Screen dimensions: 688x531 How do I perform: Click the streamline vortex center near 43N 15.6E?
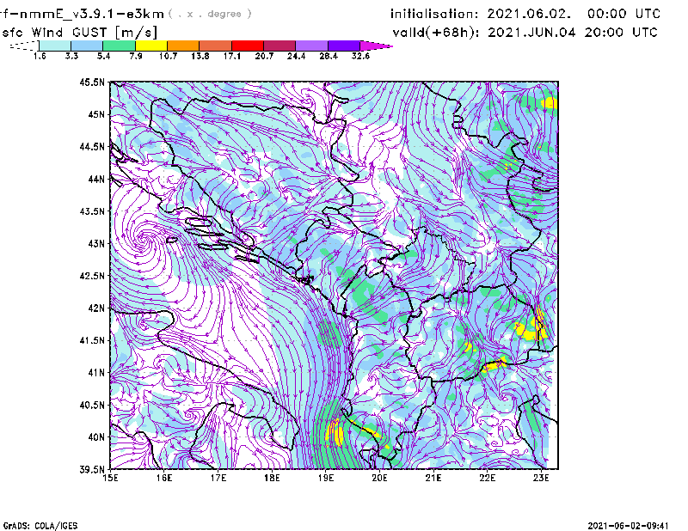click(x=144, y=239)
